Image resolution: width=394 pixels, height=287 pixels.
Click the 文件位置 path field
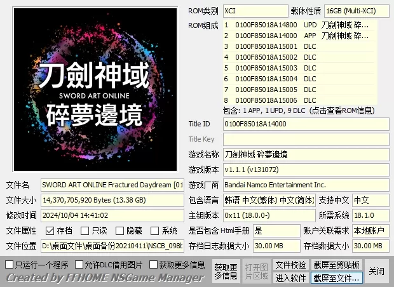112,246
